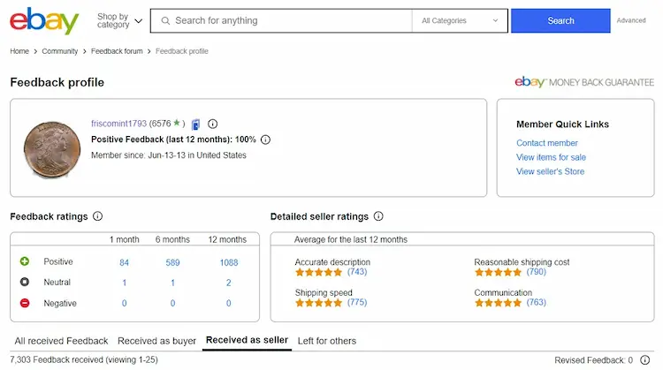The image size is (663, 370).
Task: Click the eBay Store tag icon
Action: [x=195, y=125]
